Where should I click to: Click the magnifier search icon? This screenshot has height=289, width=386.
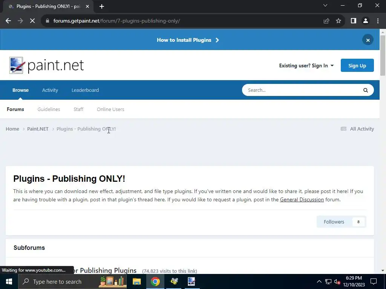click(366, 90)
